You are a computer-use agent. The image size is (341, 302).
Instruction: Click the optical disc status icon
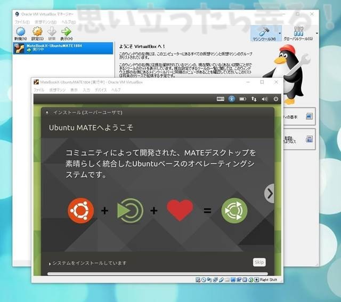[x=204, y=280]
